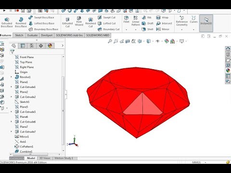231x173 pixels.
Task: Switch to the Evaluate tab
Action: (x=32, y=35)
